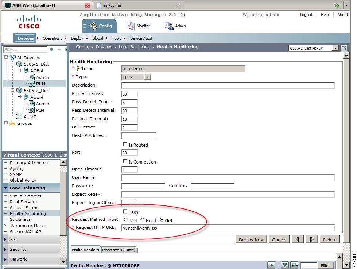Expand the Network section
The height and width of the screenshot is (269, 357).
5,259
